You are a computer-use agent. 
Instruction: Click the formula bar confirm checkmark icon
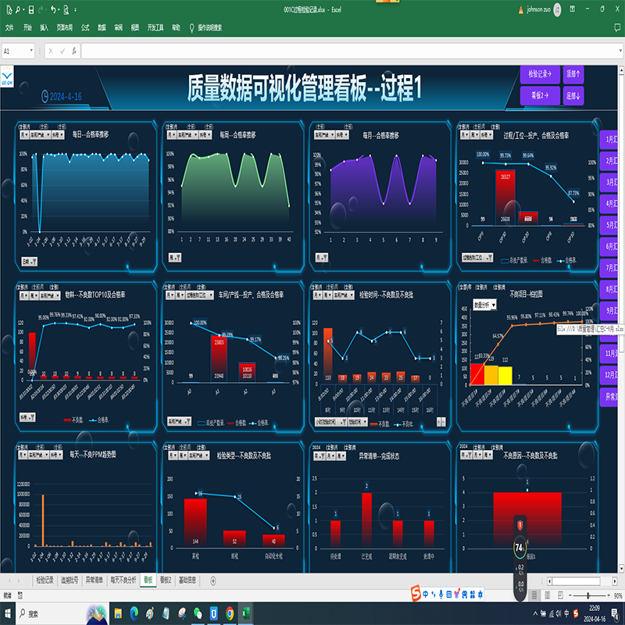point(62,51)
